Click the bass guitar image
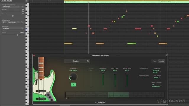The image size is (189, 106). 45,79
